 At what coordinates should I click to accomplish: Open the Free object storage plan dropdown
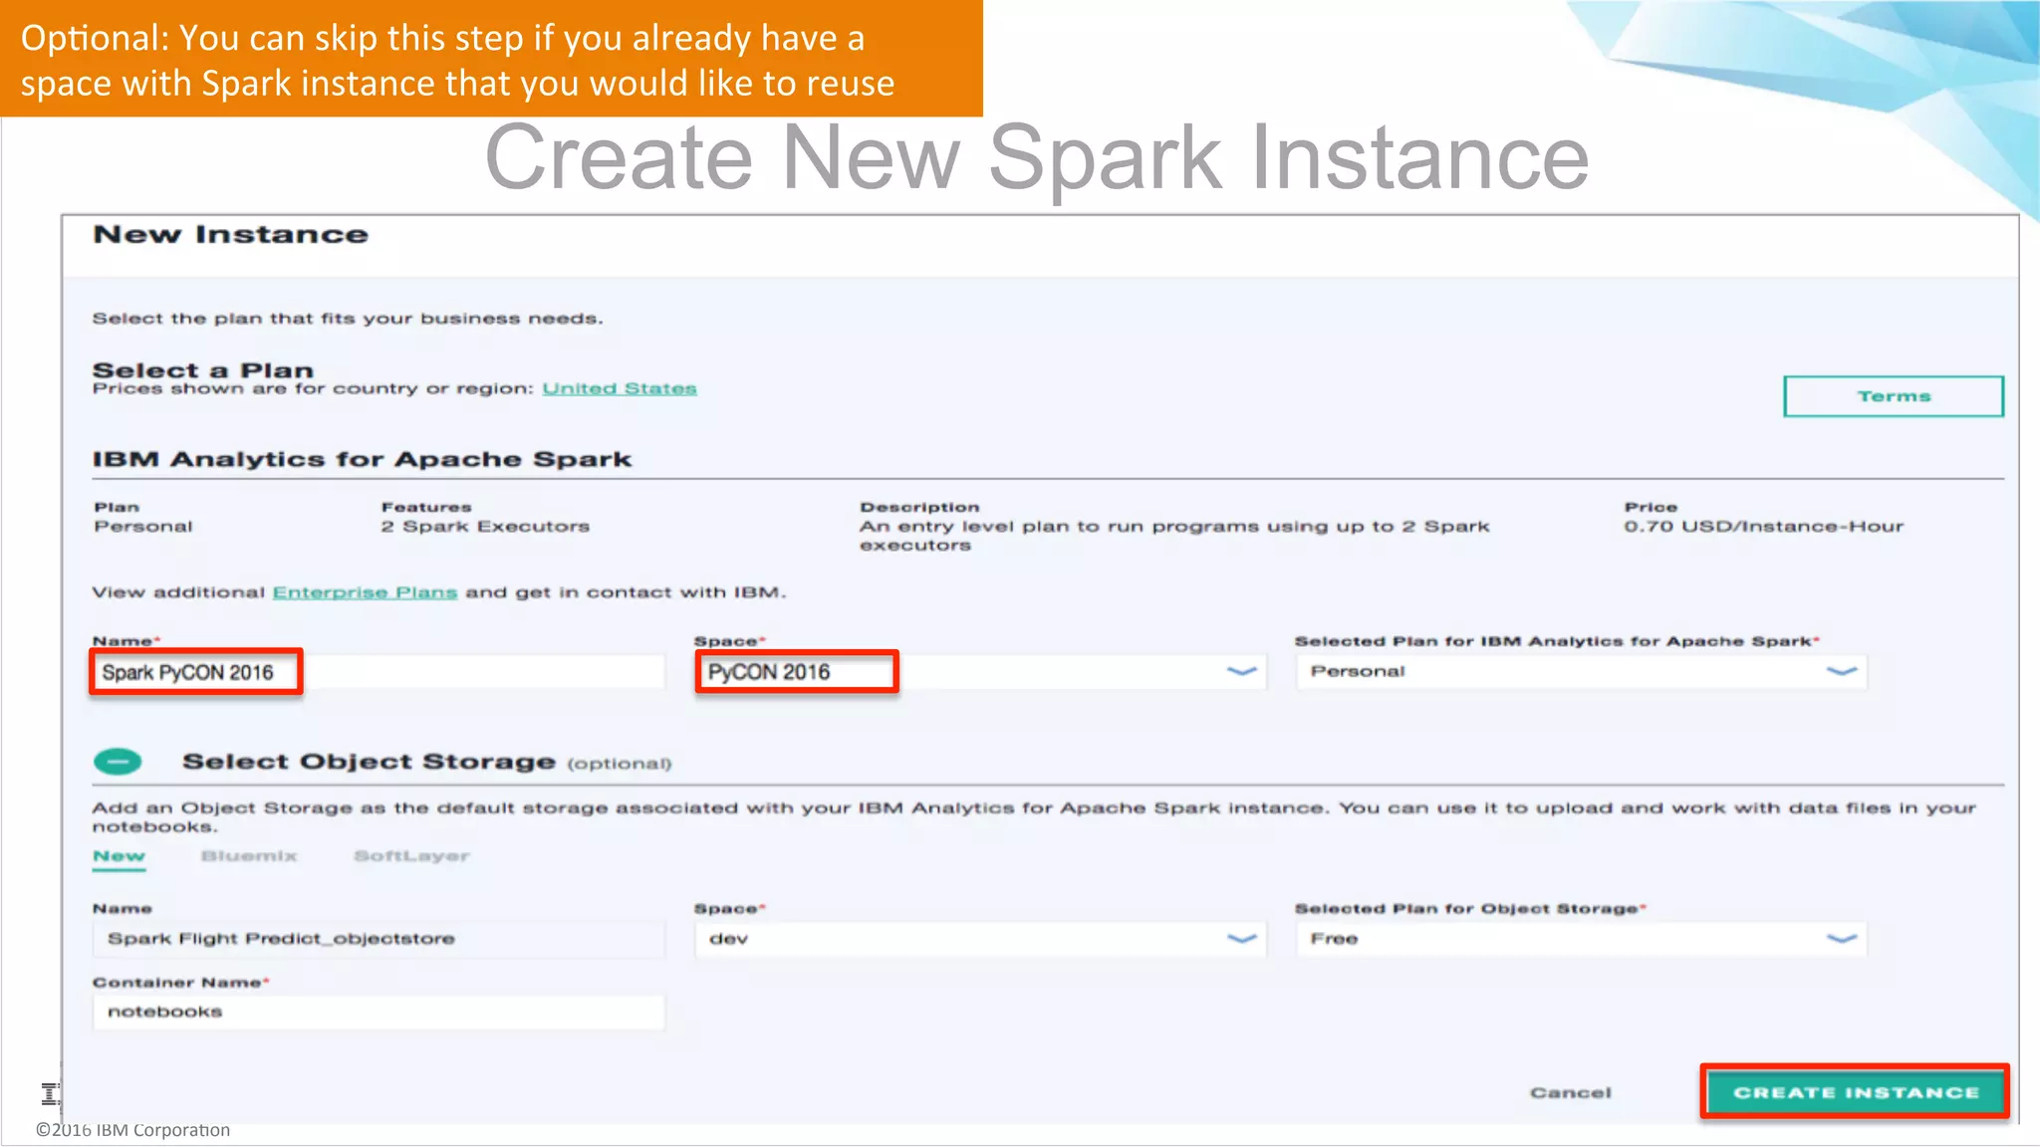1582,939
